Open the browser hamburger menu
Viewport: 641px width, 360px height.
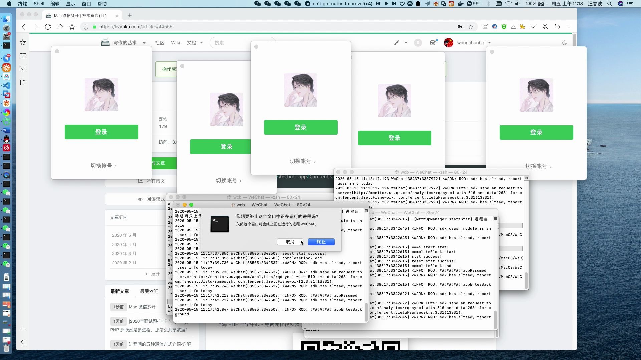click(x=569, y=27)
